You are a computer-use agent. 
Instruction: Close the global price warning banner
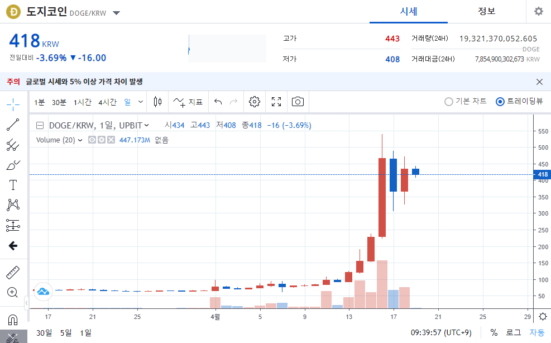point(539,82)
